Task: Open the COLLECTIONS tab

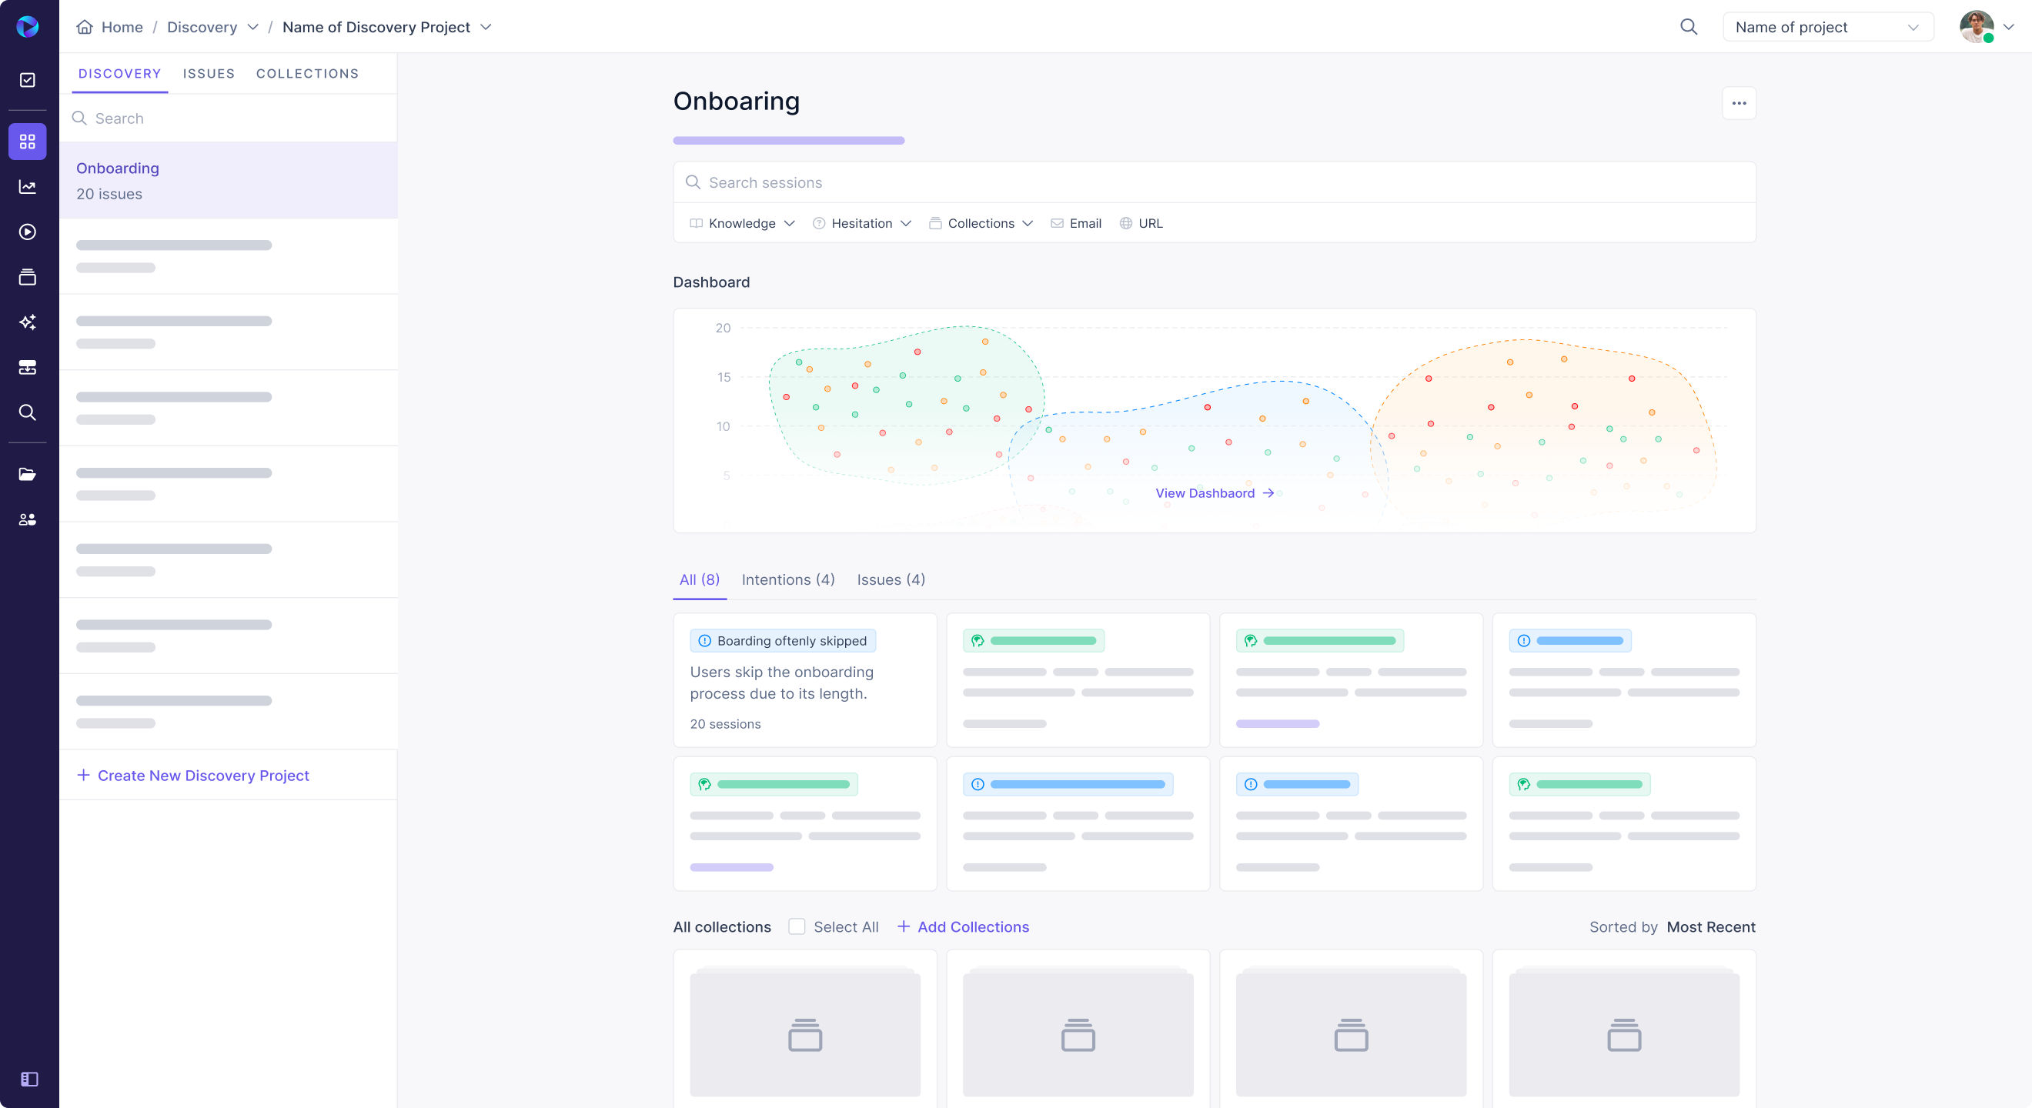Action: coord(307,73)
